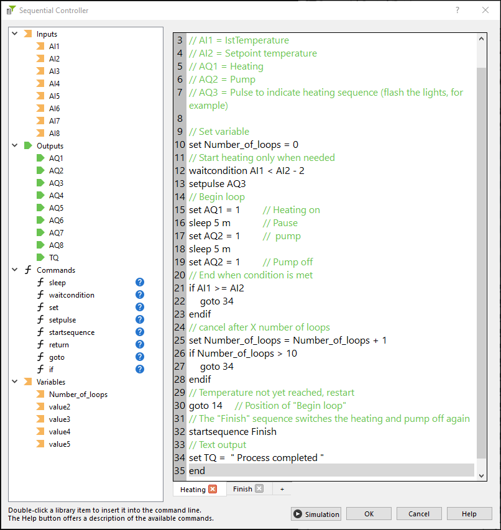Start the Simulation

coord(316,514)
